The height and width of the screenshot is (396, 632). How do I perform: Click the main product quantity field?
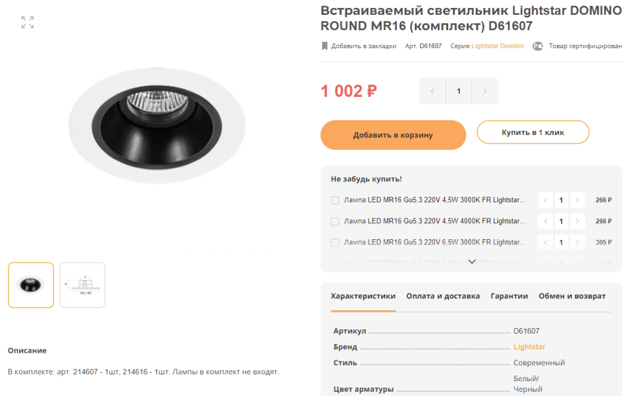[459, 91]
